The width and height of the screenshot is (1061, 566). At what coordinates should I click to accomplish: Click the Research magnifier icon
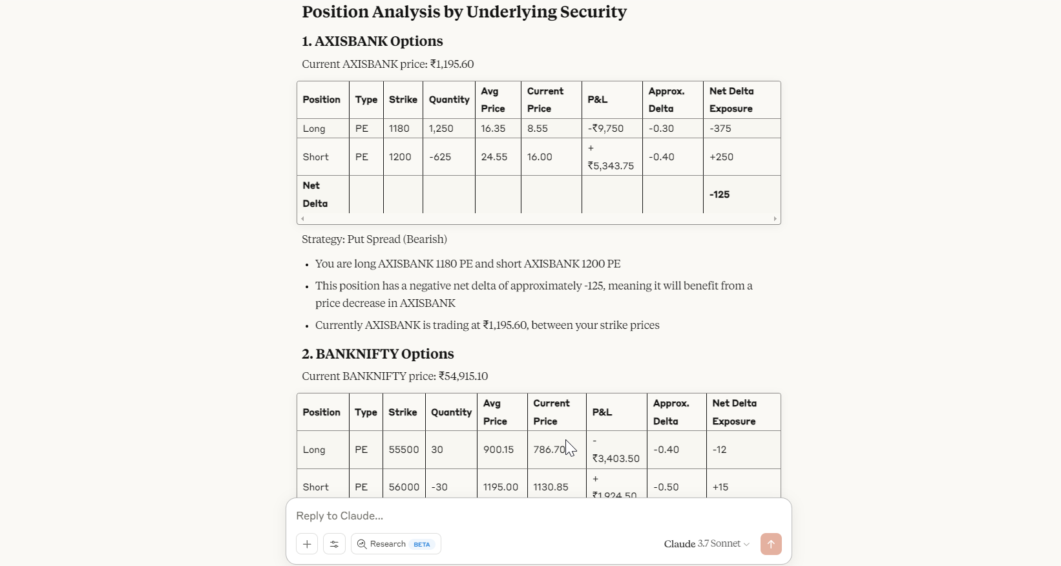click(362, 544)
